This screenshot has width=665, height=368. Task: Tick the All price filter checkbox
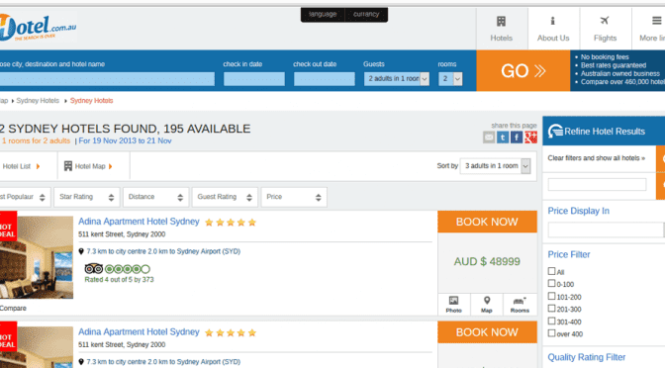[551, 271]
